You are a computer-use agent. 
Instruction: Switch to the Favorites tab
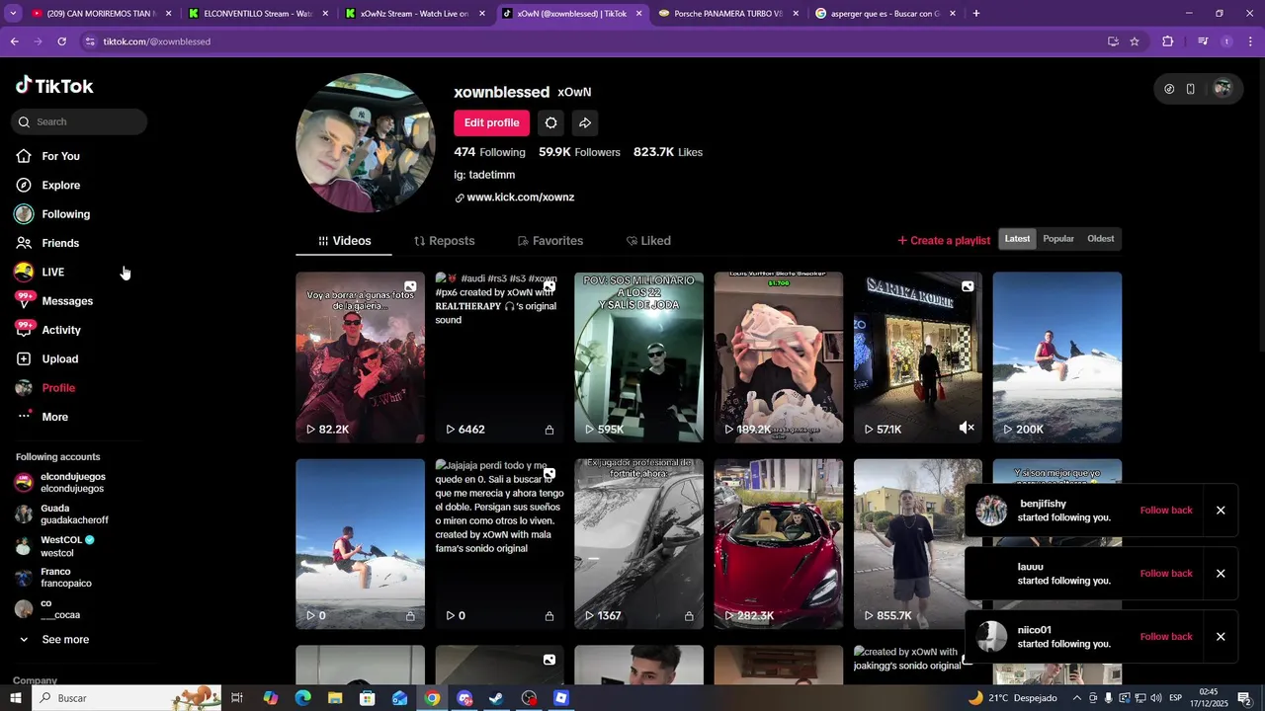[550, 241]
